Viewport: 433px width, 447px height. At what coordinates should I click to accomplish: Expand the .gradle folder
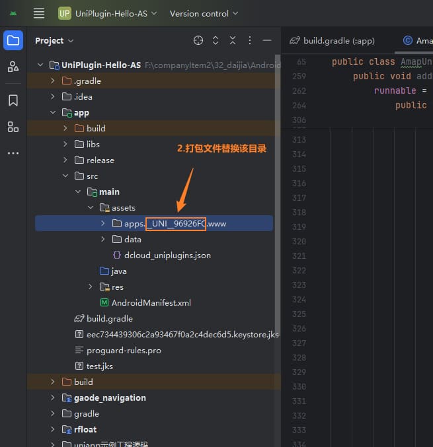(53, 81)
